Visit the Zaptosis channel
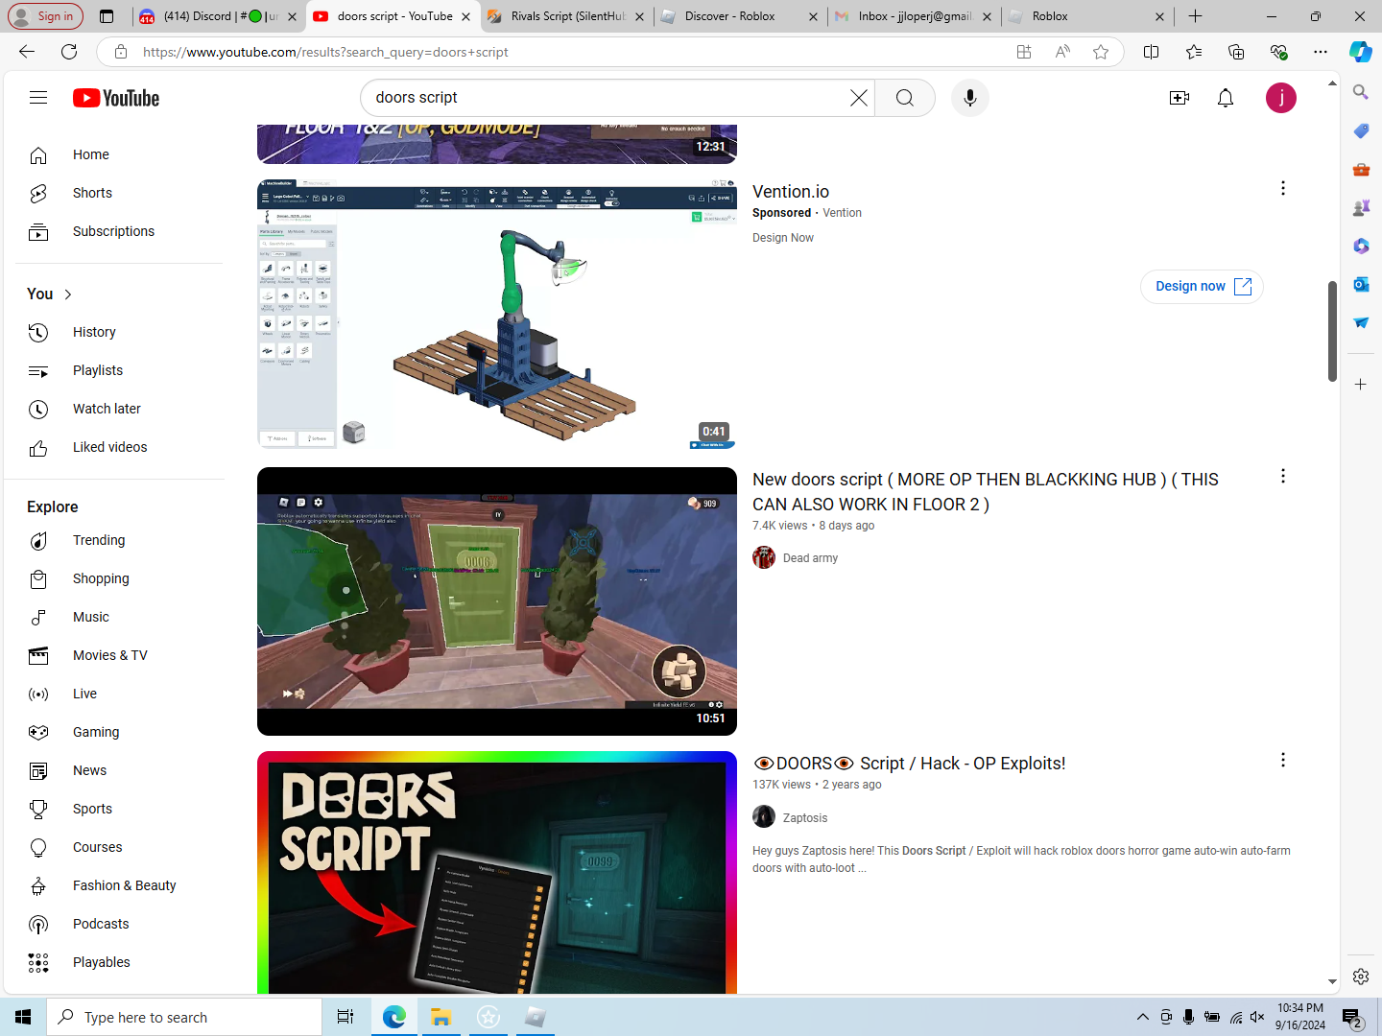This screenshot has width=1382, height=1036. pyautogui.click(x=804, y=818)
